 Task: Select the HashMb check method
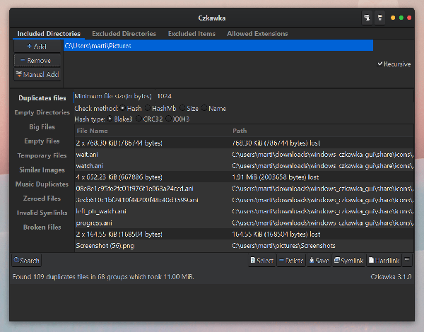click(x=160, y=108)
